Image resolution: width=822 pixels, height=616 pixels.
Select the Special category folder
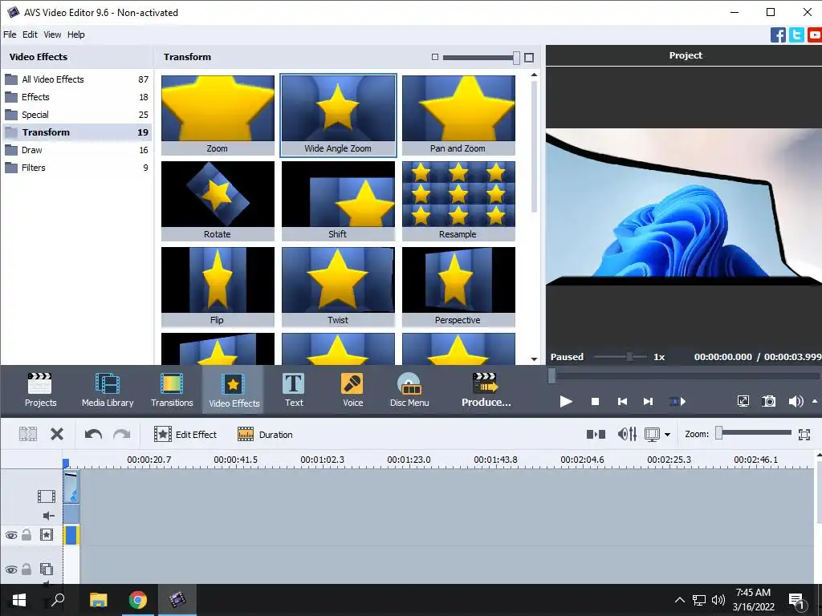pos(76,115)
